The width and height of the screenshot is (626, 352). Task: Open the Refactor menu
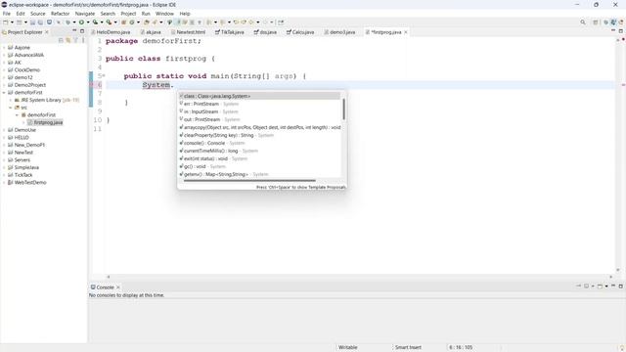pos(60,14)
